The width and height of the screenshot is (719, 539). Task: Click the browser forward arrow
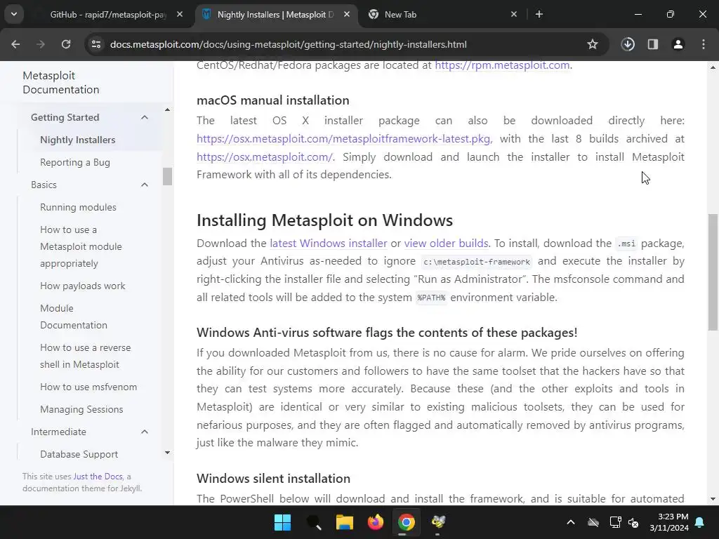coord(41,44)
